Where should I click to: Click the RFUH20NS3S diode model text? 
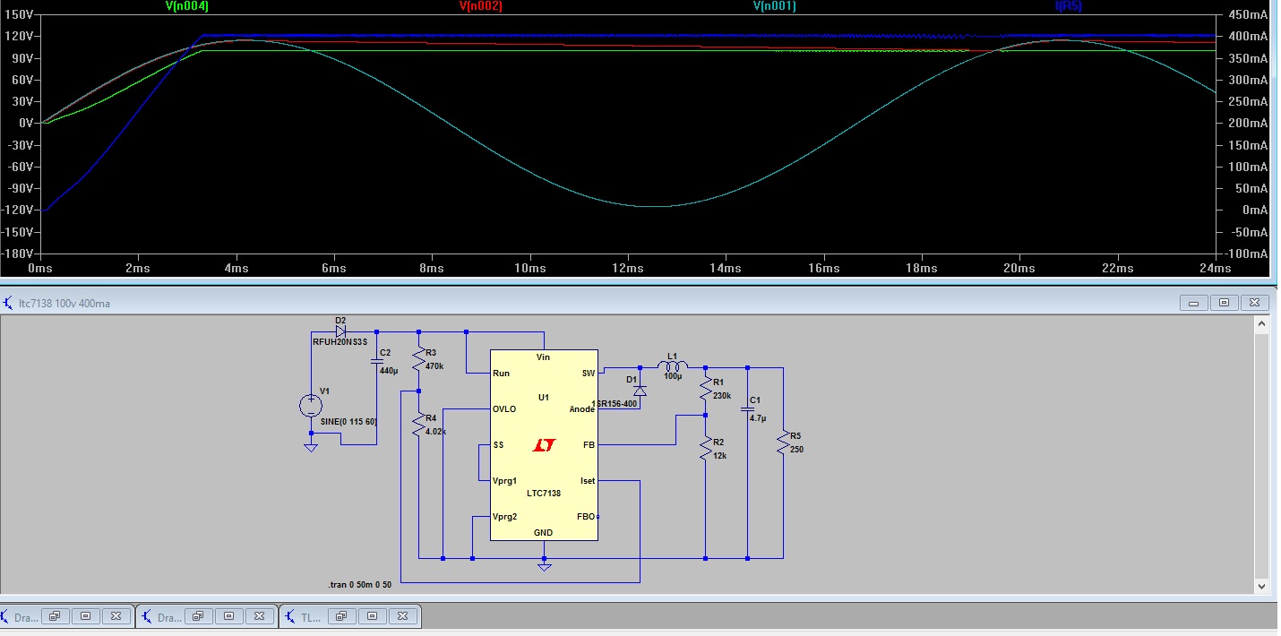[340, 341]
